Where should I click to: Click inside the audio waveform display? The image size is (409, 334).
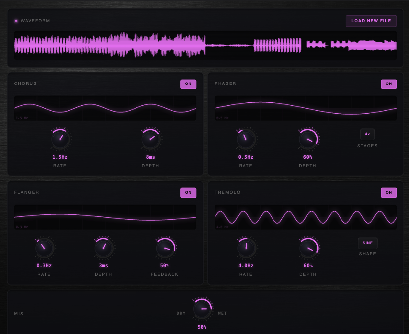205,45
